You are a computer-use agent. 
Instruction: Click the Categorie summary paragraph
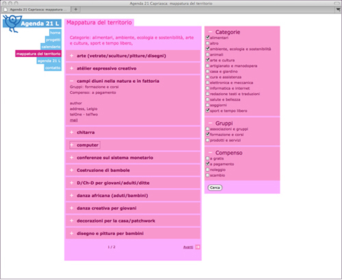131,40
